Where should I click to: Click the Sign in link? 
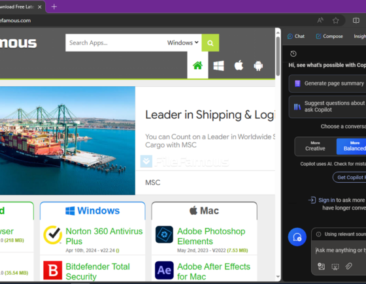pos(327,200)
